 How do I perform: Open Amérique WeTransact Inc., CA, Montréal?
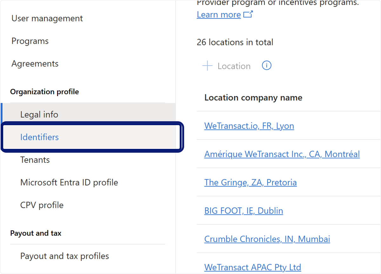[x=282, y=154]
